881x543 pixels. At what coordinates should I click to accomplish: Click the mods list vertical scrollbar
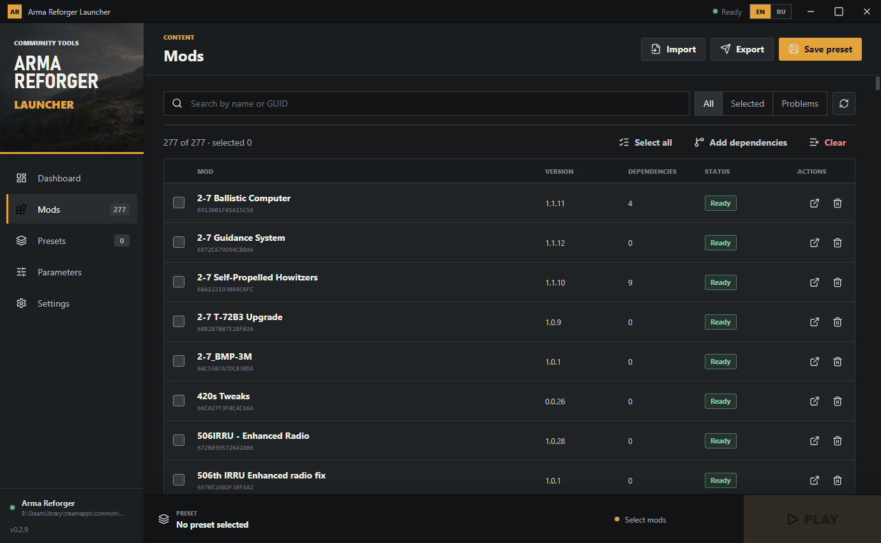[877, 83]
